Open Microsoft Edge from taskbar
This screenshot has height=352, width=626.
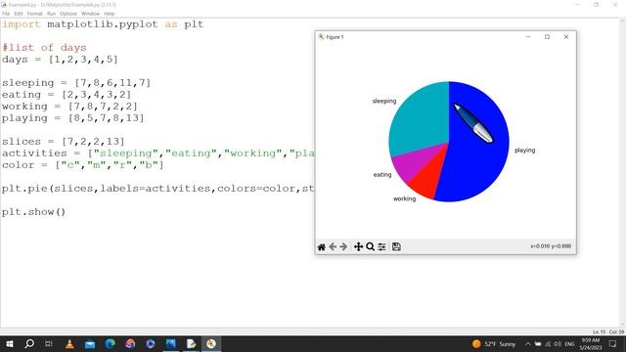click(x=111, y=343)
